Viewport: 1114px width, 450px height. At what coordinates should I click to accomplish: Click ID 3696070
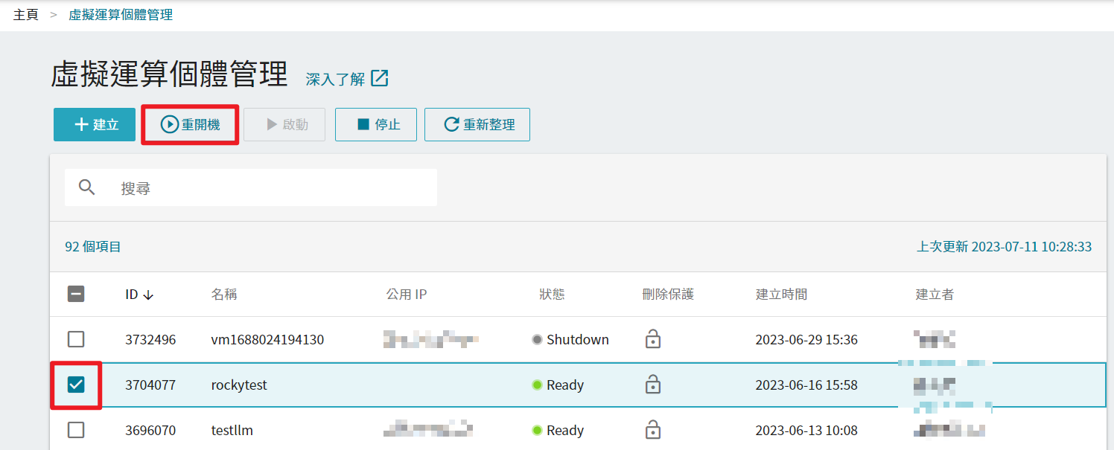click(x=150, y=431)
